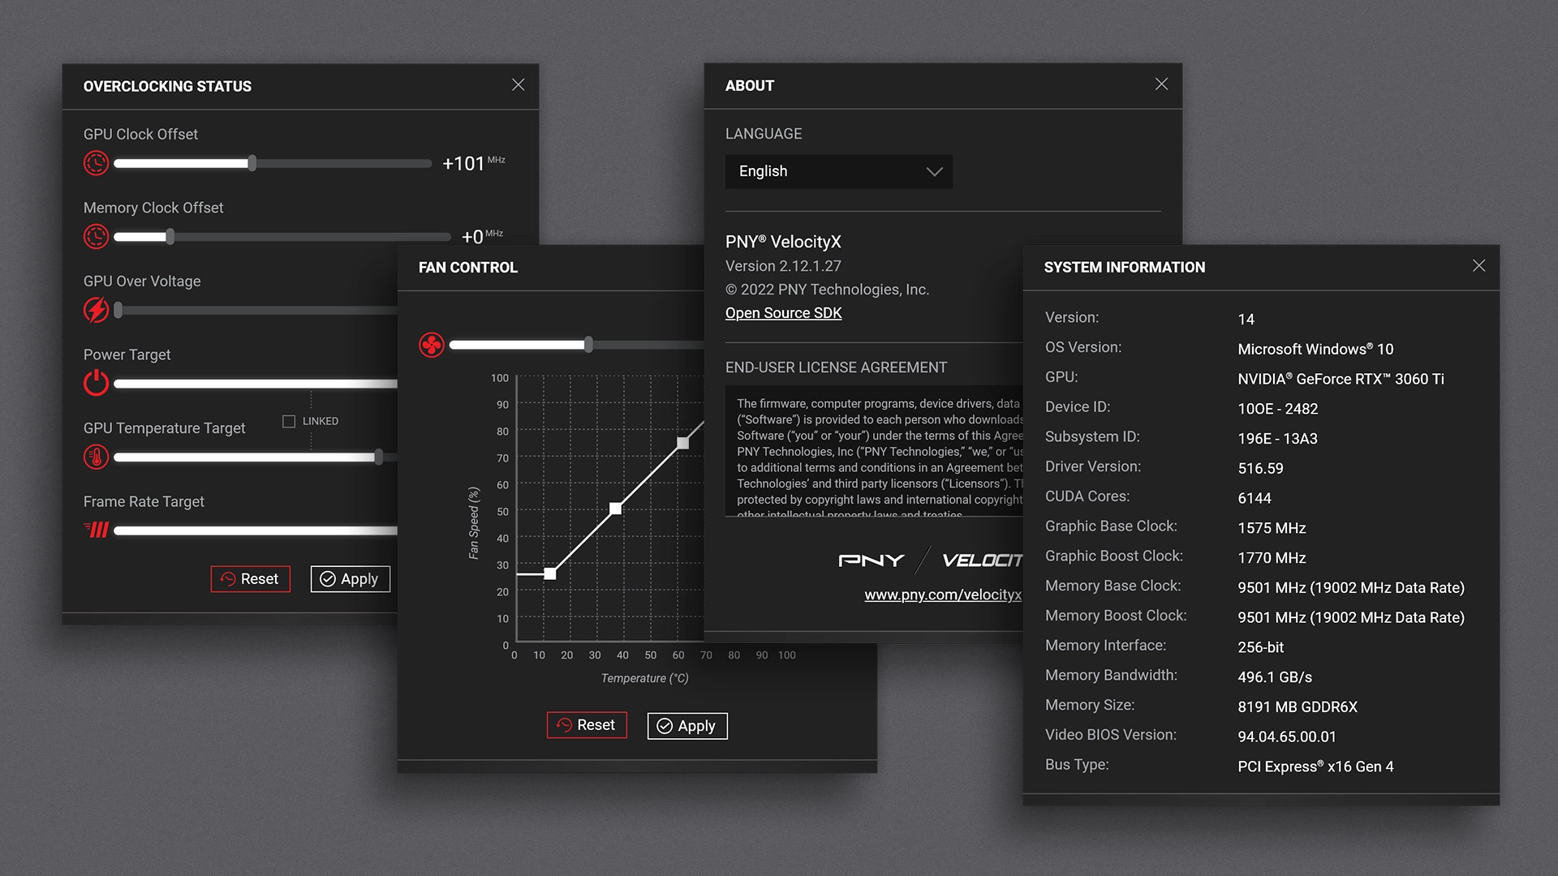Click the Frame Rate Target slider track
This screenshot has width=1558, height=876.
[256, 530]
